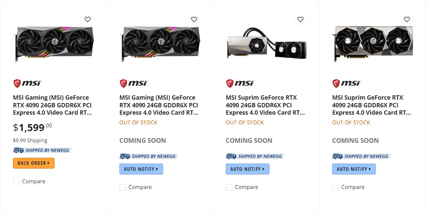Click MSI brand logo on fourth product
This screenshot has height=212, width=426.
[x=346, y=83]
